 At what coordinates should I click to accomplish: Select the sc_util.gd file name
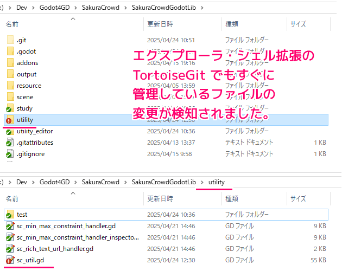coord(30,260)
